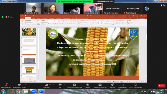Screen dimensions: 167x94
Task: Select slide 4 thumbnail in panel
Action: pyautogui.click(x=29, y=60)
